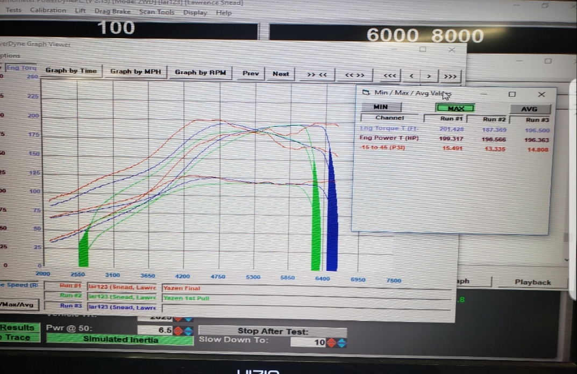
Task: Click the Channel column header
Action: point(389,118)
